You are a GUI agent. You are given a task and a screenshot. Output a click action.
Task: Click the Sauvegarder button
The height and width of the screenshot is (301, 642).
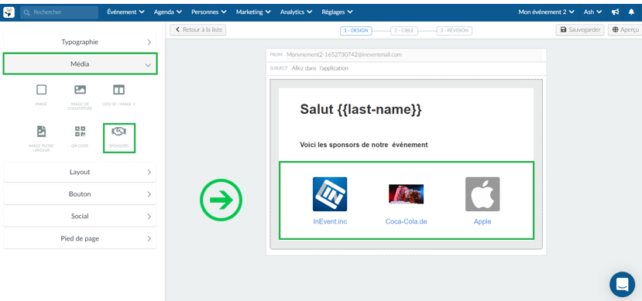tap(580, 30)
